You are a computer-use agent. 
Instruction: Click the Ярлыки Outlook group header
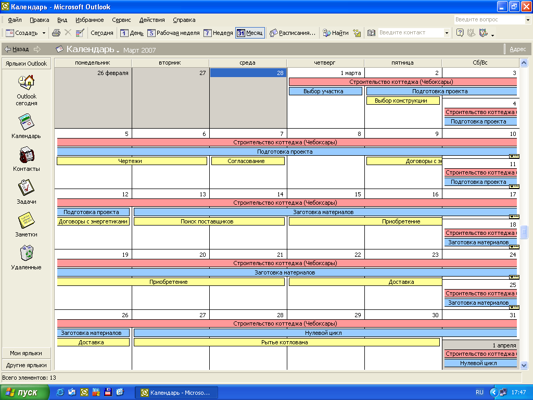(26, 63)
